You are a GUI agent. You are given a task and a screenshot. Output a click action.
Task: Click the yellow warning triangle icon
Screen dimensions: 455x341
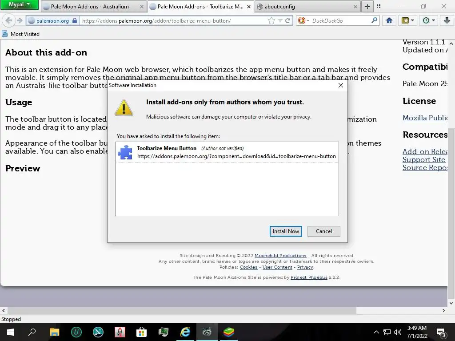[x=124, y=108]
